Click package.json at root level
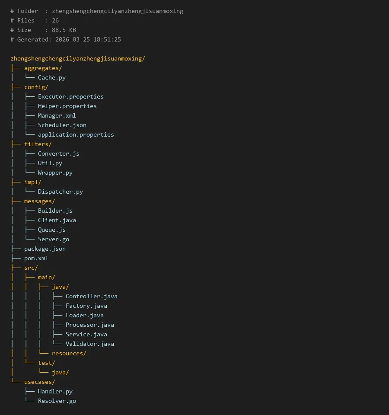389x415 pixels. (45, 249)
